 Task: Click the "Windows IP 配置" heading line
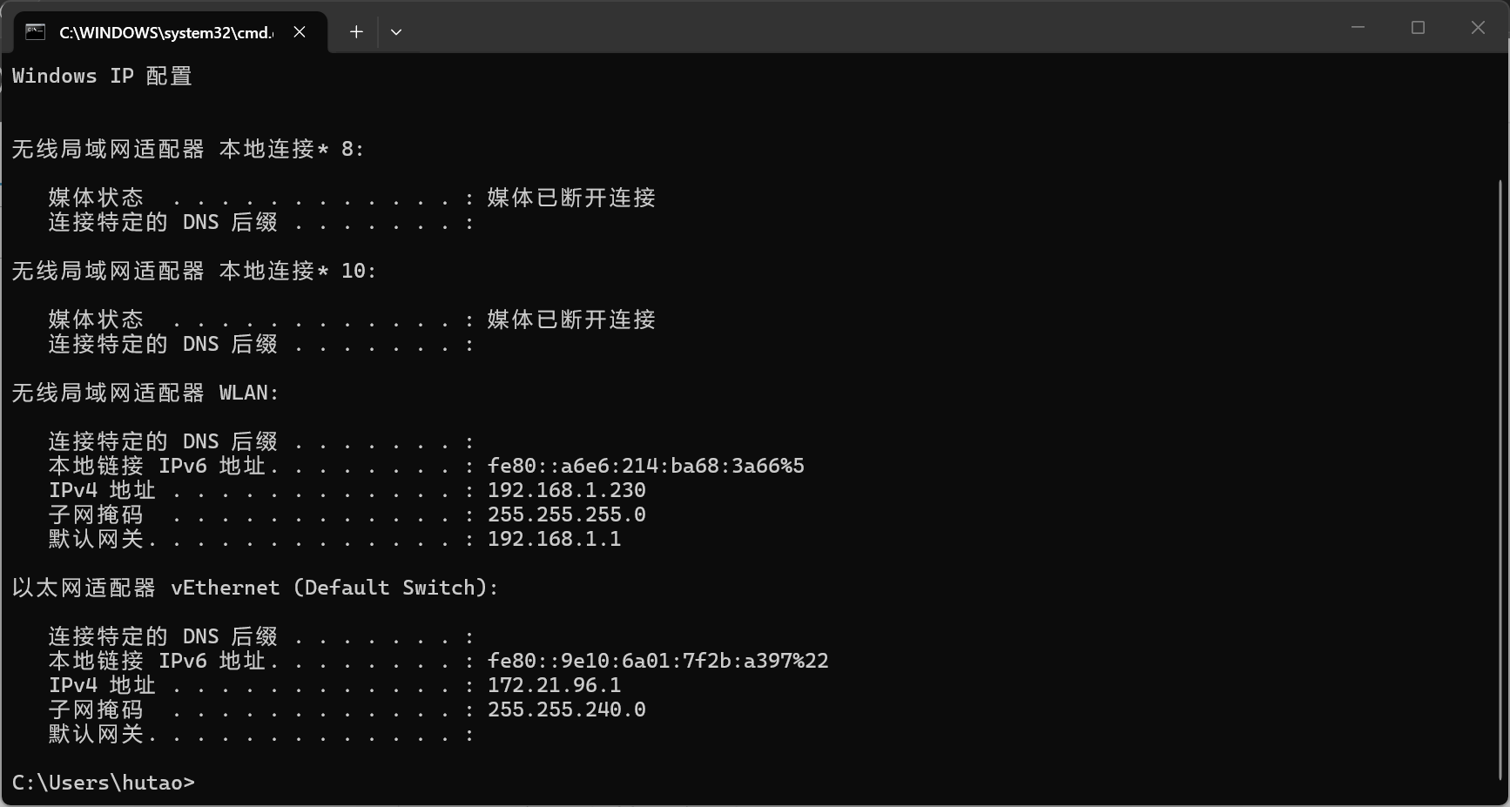tap(102, 76)
